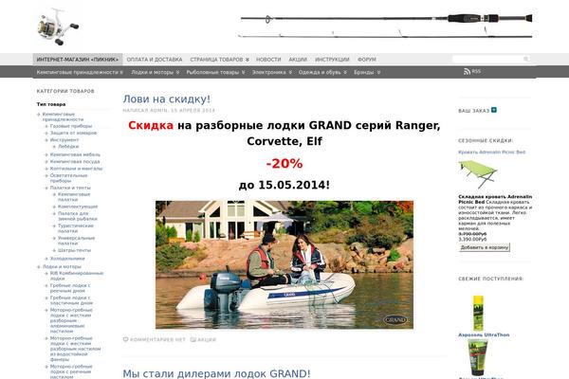Select Палатки и тенты category
569x379 pixels.
pos(70,188)
